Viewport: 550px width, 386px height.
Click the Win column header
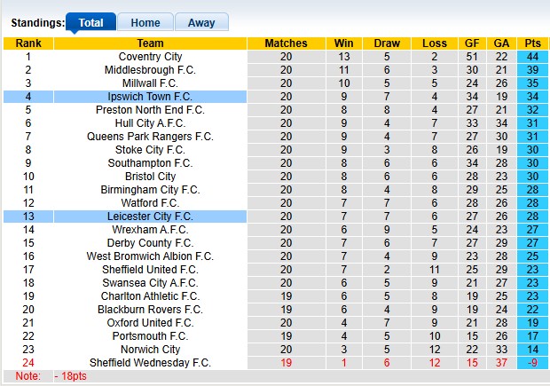[x=344, y=43]
